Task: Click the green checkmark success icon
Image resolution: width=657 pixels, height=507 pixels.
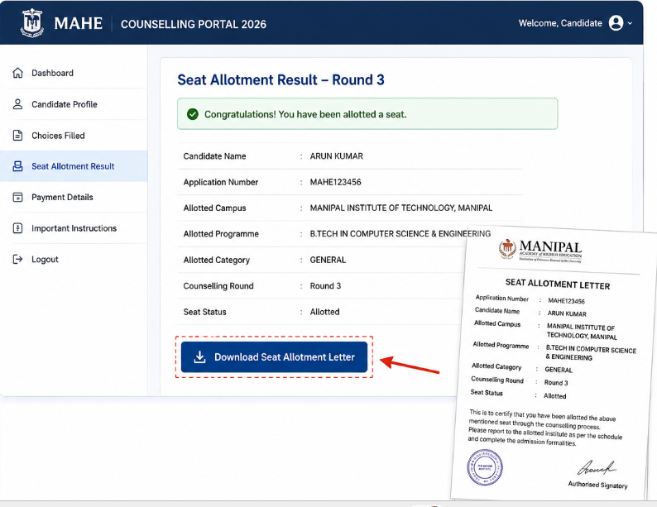Action: pyautogui.click(x=193, y=114)
